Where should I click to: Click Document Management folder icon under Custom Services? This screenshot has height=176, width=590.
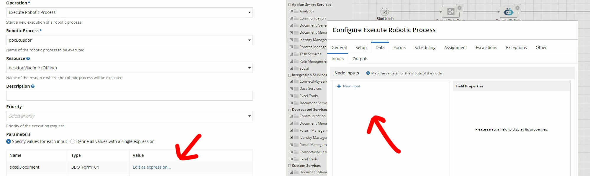click(296, 172)
